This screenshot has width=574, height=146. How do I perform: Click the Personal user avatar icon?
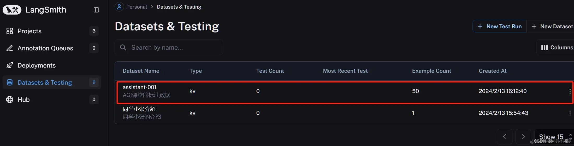click(x=119, y=7)
